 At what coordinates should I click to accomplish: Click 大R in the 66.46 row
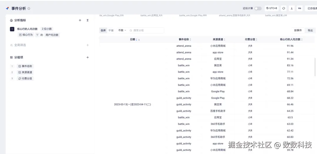(250, 105)
